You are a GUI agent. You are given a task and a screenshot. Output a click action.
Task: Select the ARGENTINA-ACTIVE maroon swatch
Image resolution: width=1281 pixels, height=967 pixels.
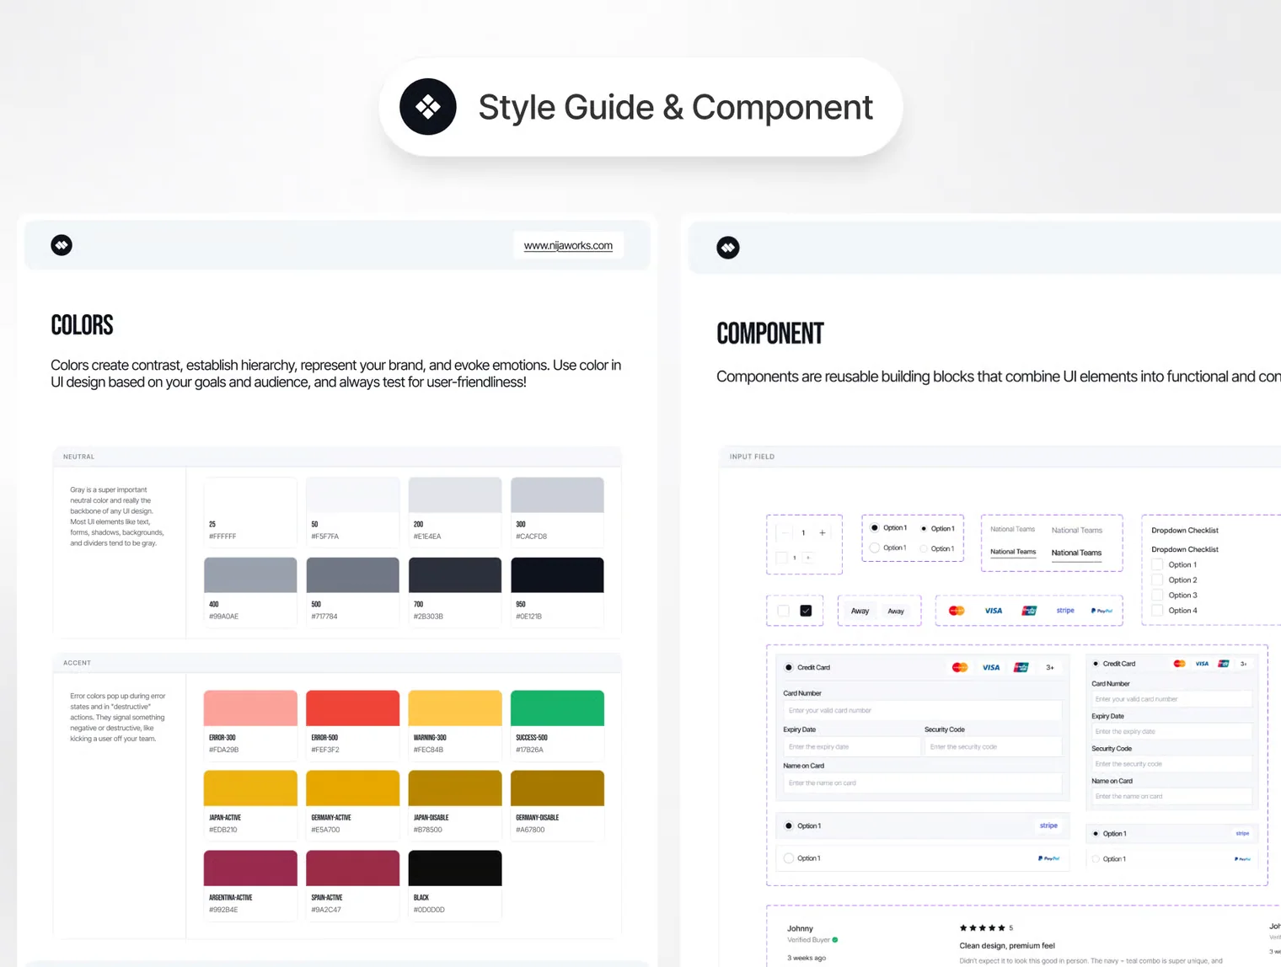coord(250,868)
